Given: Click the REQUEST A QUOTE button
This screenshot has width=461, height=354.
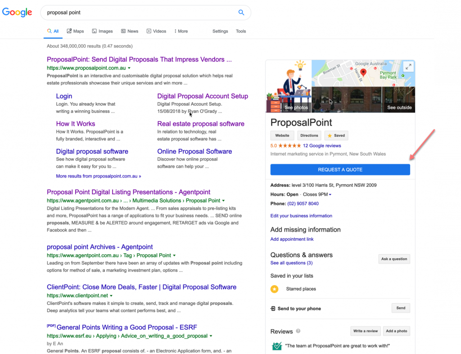Looking at the screenshot, I should (x=340, y=170).
